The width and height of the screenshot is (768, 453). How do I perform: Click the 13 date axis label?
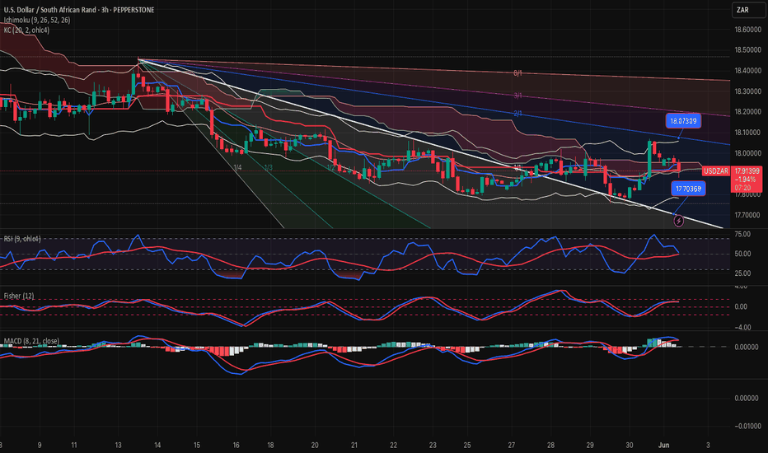[x=118, y=445]
